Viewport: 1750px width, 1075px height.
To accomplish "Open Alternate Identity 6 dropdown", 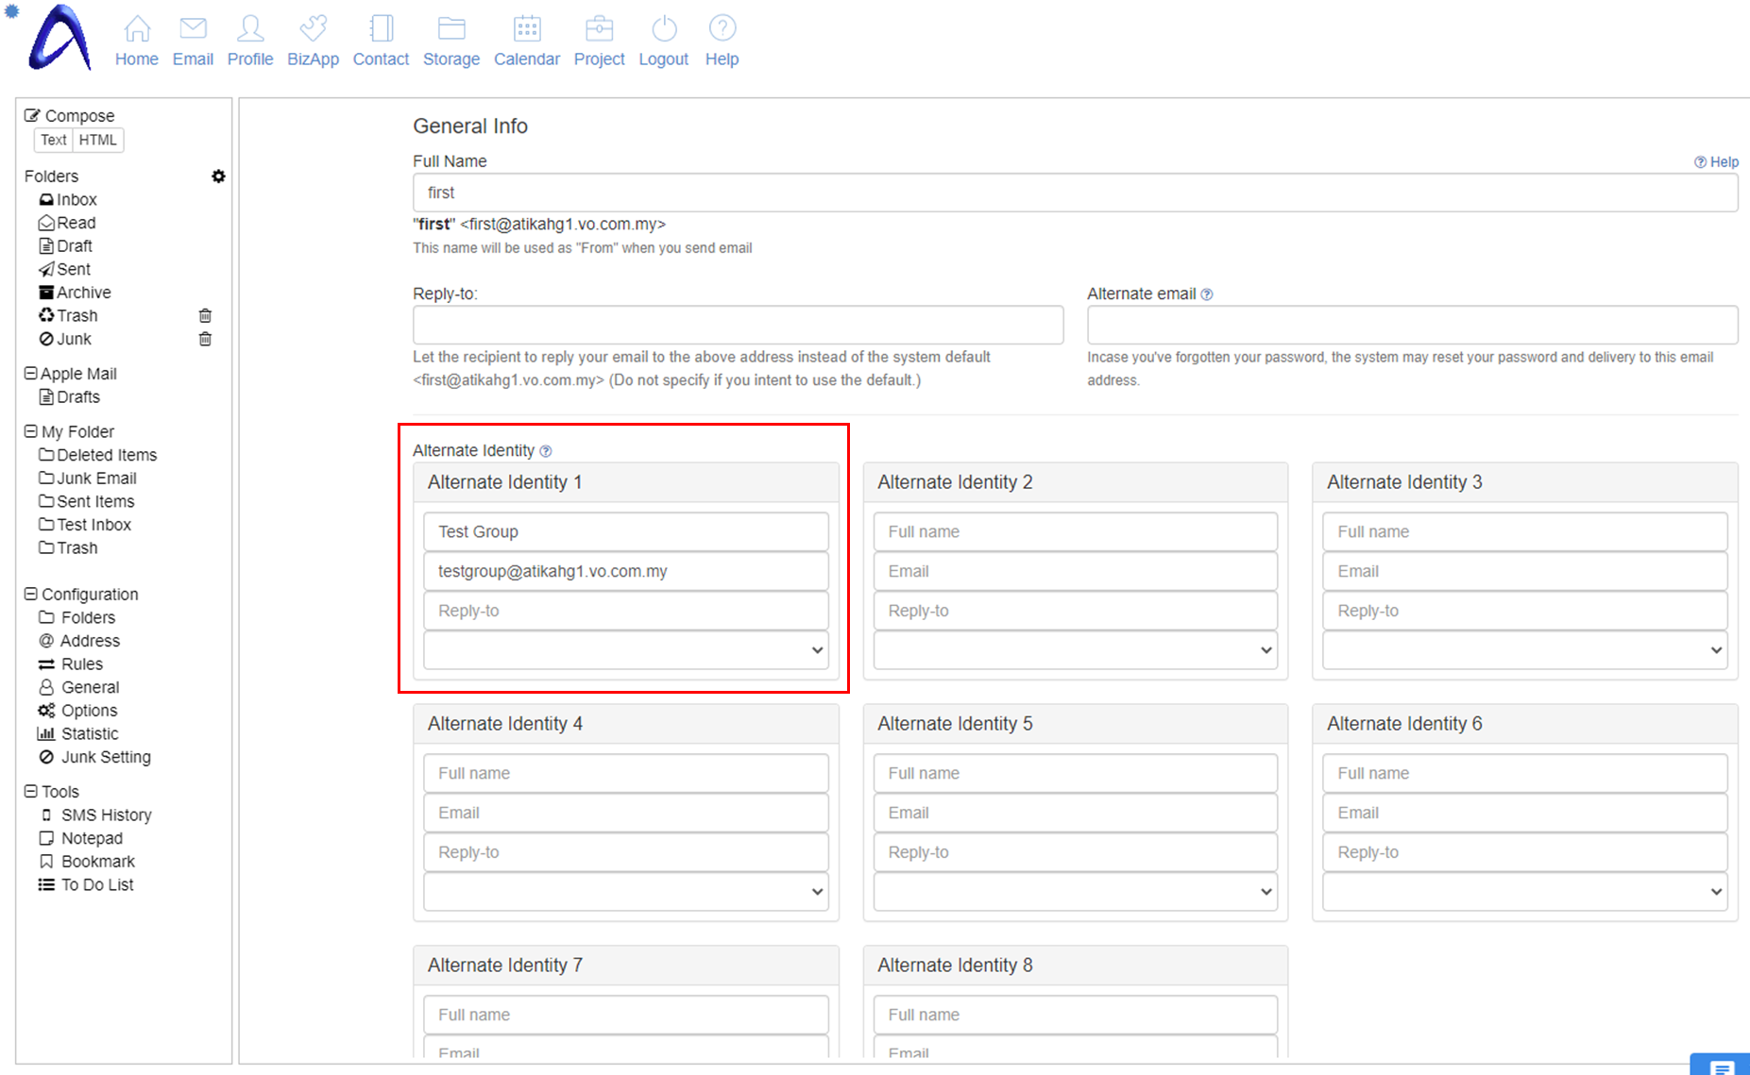I will (x=1525, y=892).
